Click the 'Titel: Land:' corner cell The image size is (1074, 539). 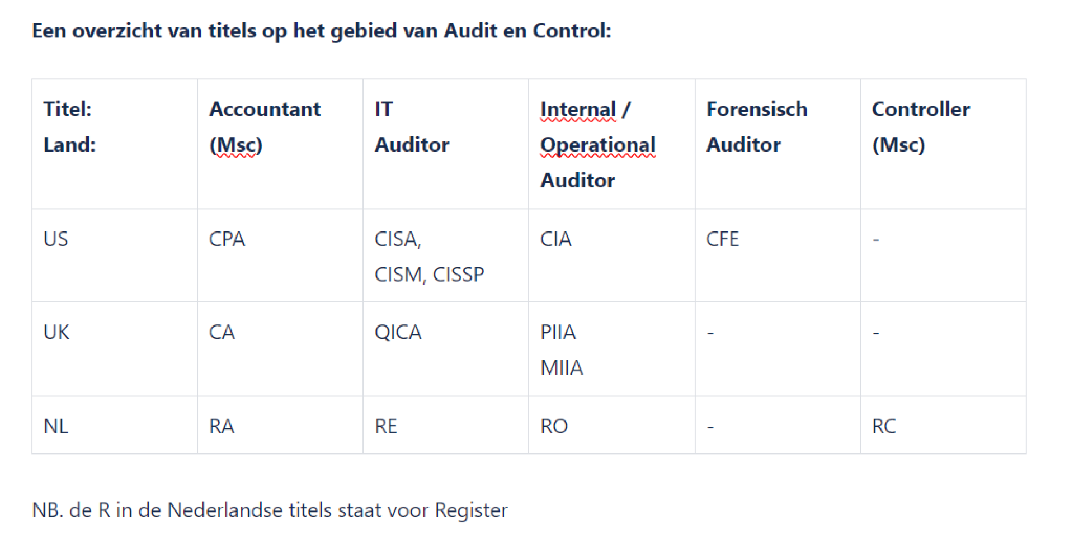point(69,127)
